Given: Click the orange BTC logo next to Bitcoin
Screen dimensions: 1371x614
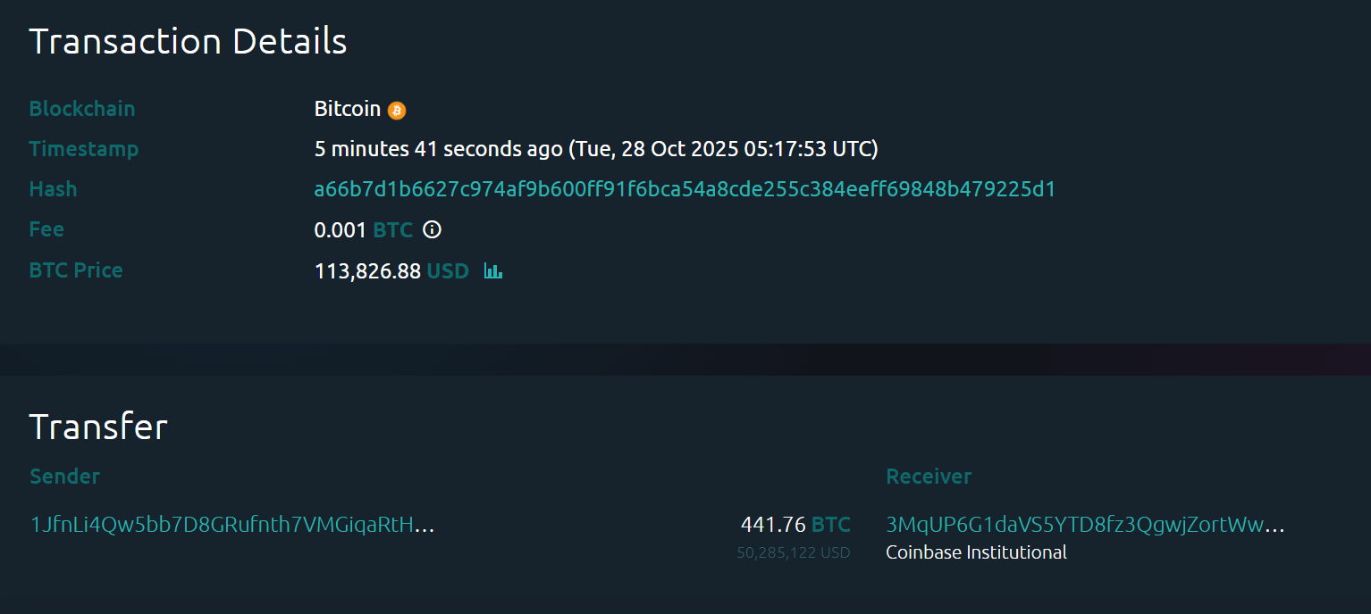Looking at the screenshot, I should tap(396, 109).
